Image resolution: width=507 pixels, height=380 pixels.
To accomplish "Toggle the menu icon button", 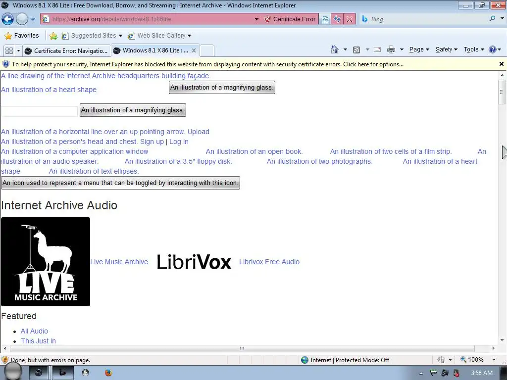I will click(121, 183).
